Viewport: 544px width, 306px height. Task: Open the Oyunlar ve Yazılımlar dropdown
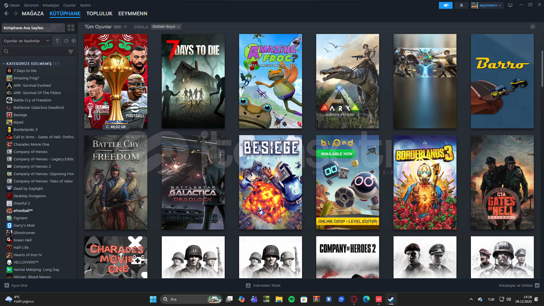[x=26, y=41]
